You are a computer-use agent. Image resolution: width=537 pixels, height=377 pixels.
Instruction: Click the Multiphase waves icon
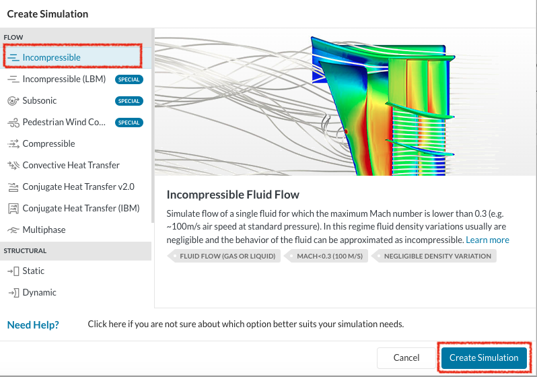[x=13, y=230]
